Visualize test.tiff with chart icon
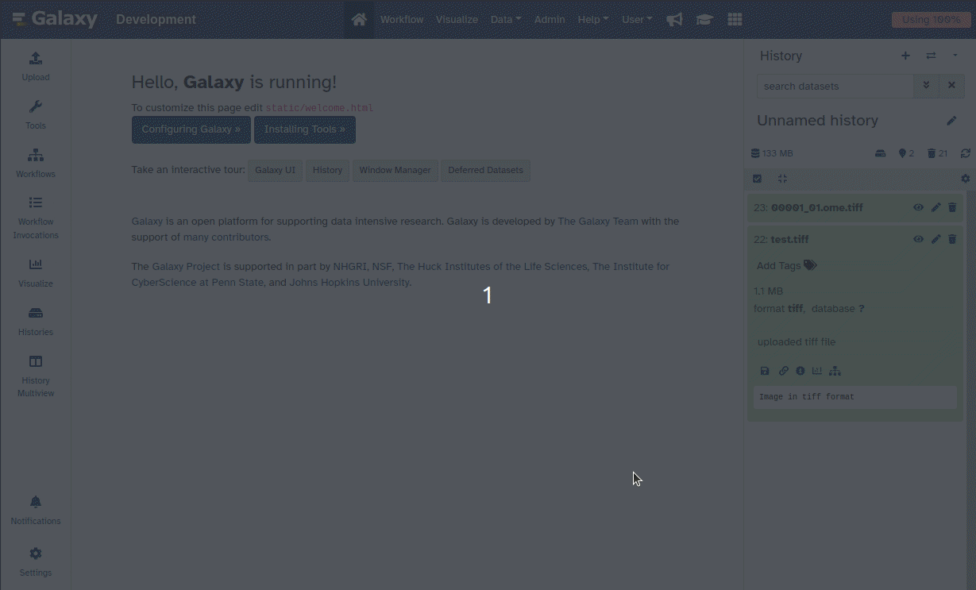976x590 pixels. (x=817, y=371)
